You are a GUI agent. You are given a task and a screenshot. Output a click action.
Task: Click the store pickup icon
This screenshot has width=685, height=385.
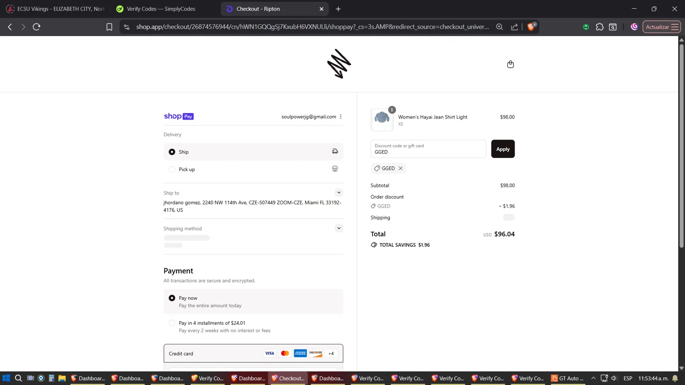point(335,169)
